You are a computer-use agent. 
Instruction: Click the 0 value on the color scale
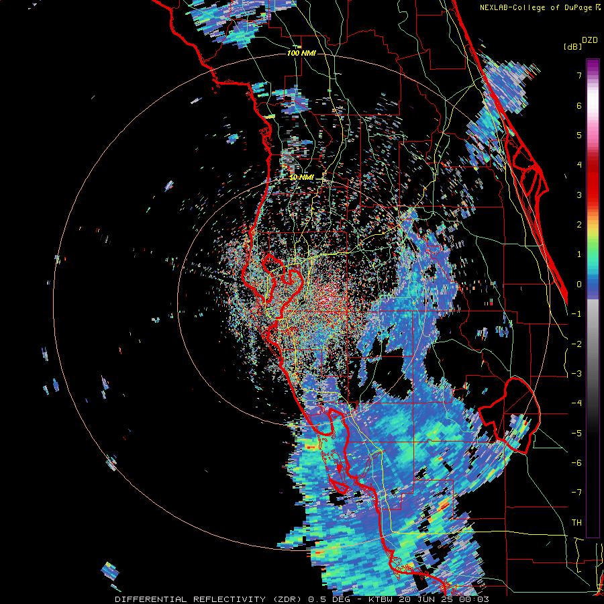point(579,285)
